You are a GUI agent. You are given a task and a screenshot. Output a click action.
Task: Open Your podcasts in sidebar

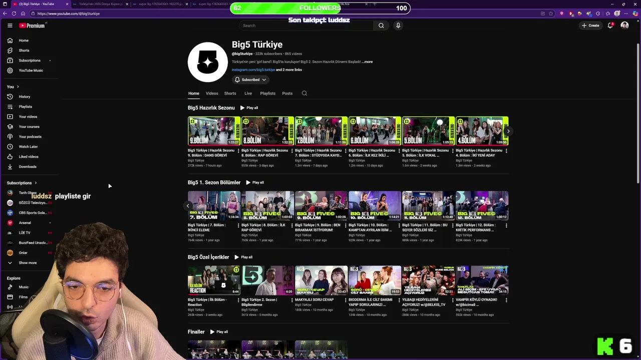click(x=30, y=136)
